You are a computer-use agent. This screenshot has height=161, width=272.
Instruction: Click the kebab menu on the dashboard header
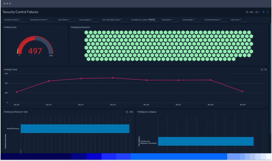[268, 12]
